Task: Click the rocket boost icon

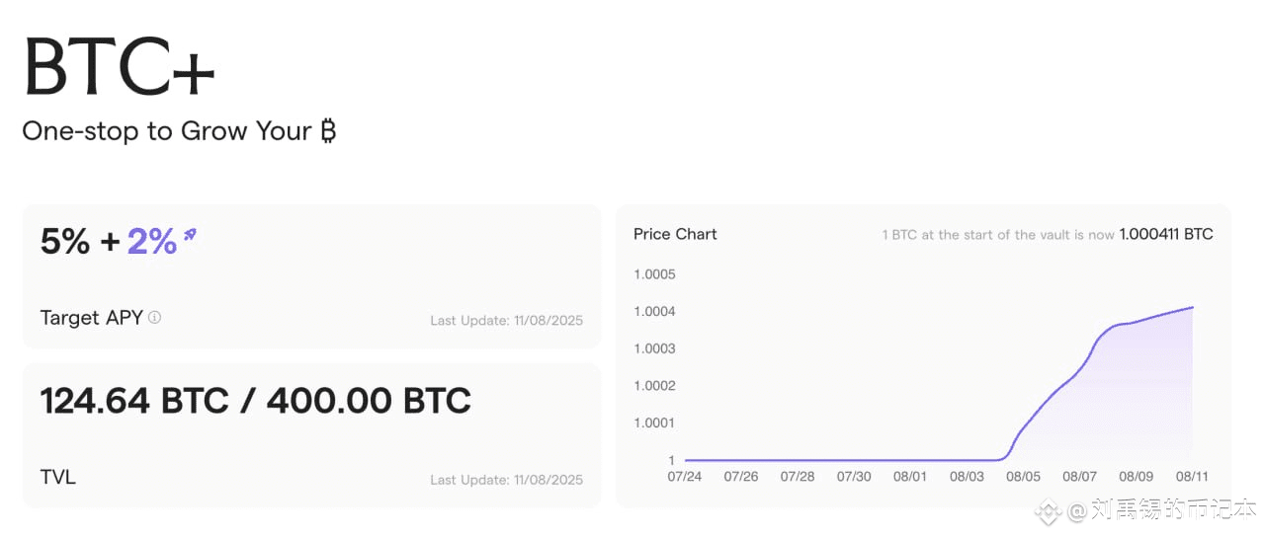Action: [x=190, y=235]
